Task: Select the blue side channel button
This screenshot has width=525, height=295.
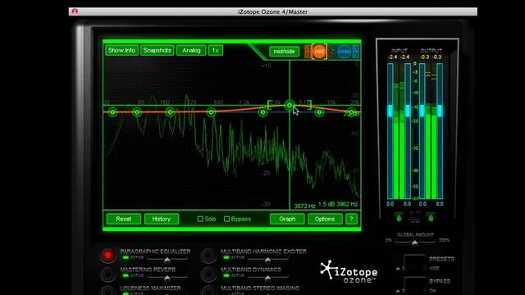Action: (x=345, y=52)
